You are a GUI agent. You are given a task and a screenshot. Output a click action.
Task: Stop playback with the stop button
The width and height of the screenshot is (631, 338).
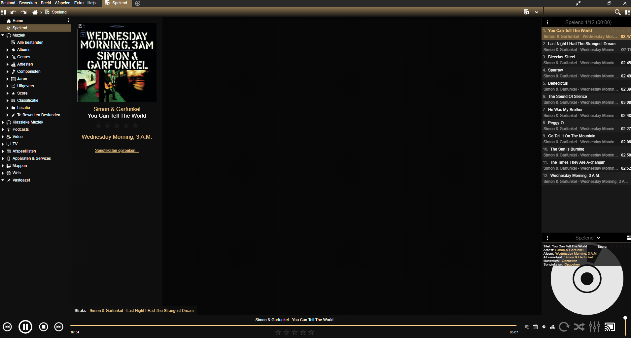pyautogui.click(x=44, y=327)
